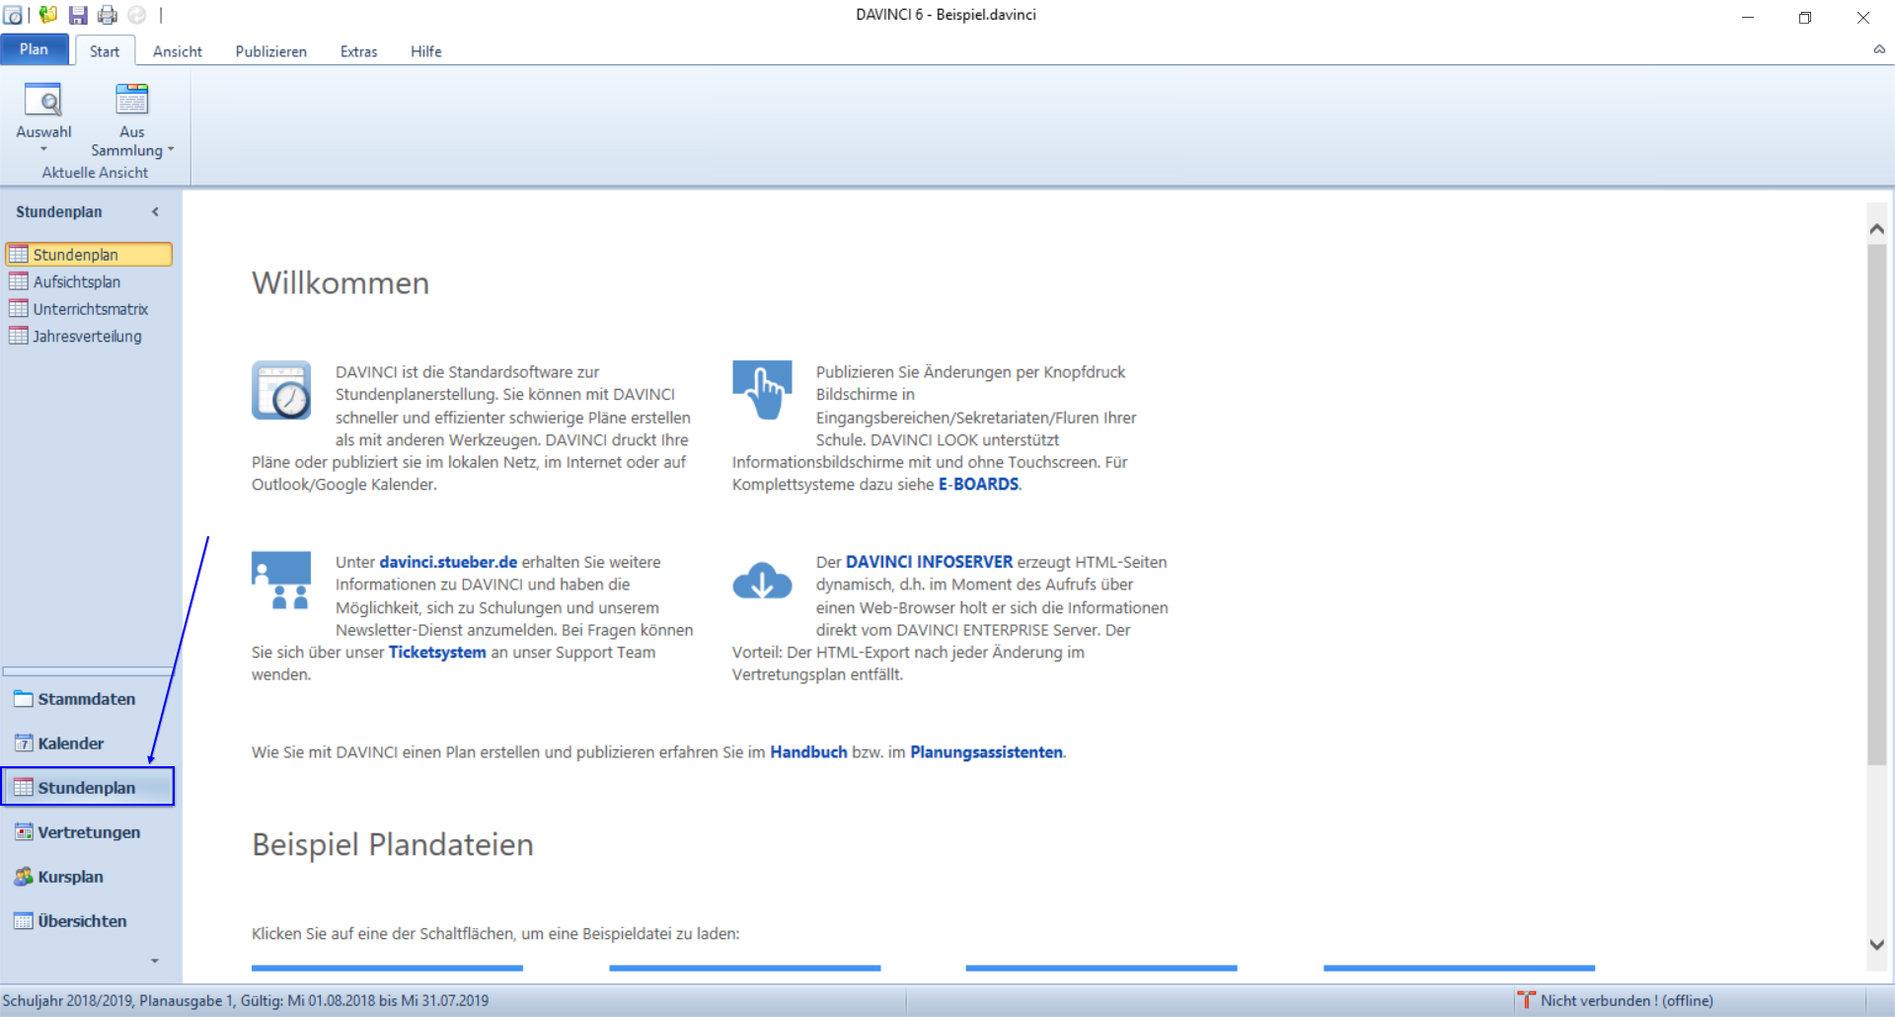The image size is (1895, 1017).
Task: Click the classroom training icon
Action: (281, 581)
